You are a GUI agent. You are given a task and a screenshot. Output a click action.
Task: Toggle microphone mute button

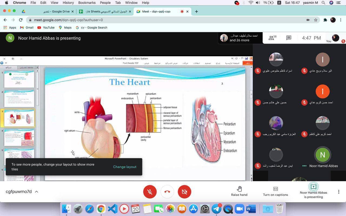[x=150, y=192]
